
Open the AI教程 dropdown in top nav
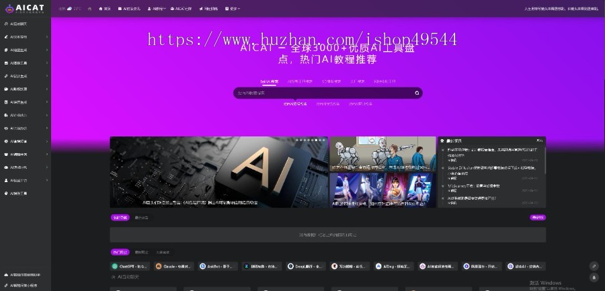click(157, 9)
